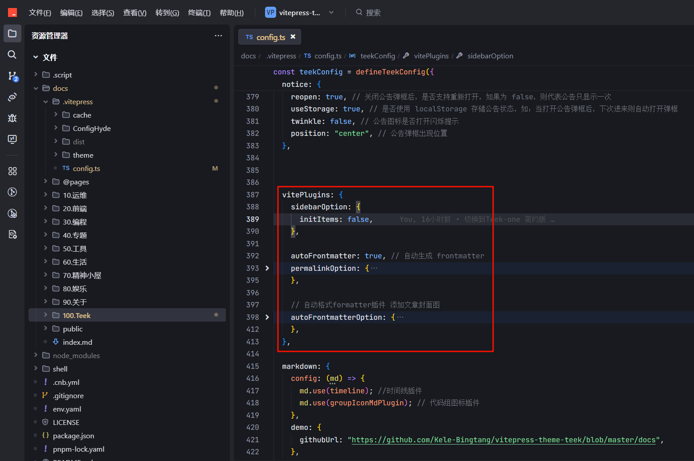Expand the cache folder

[56, 114]
